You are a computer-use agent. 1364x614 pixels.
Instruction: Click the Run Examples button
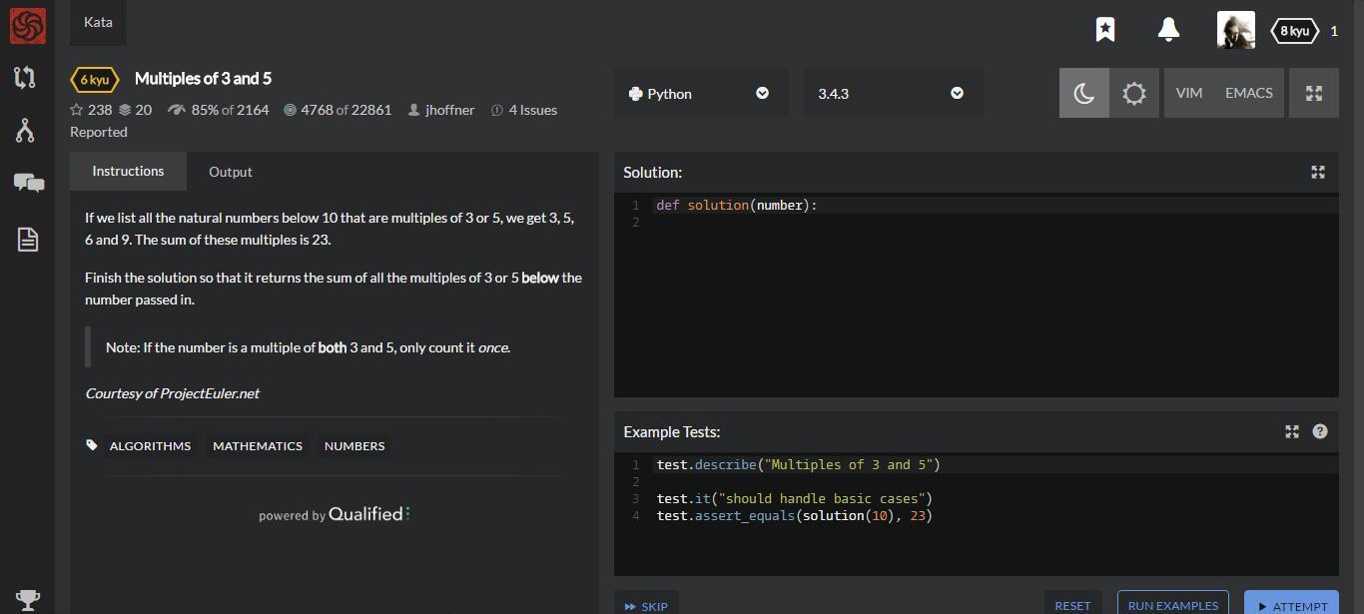(1172, 604)
